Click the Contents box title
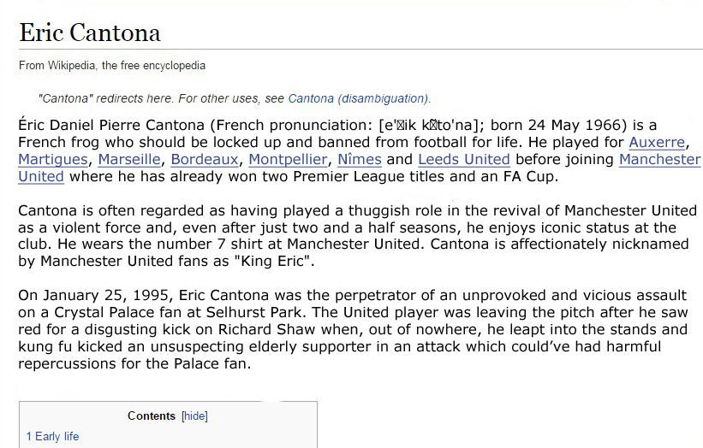The width and height of the screenshot is (703, 448). tap(152, 416)
